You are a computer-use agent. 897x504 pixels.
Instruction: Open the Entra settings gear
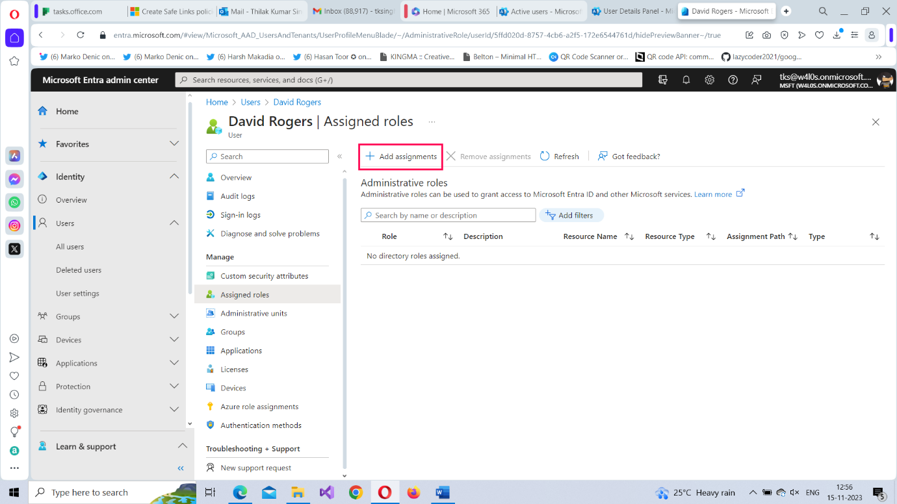709,79
